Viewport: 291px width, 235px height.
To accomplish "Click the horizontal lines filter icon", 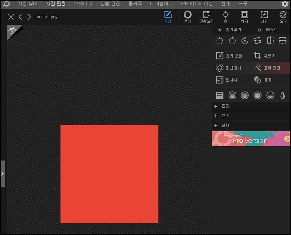I will pyautogui.click(x=219, y=95).
